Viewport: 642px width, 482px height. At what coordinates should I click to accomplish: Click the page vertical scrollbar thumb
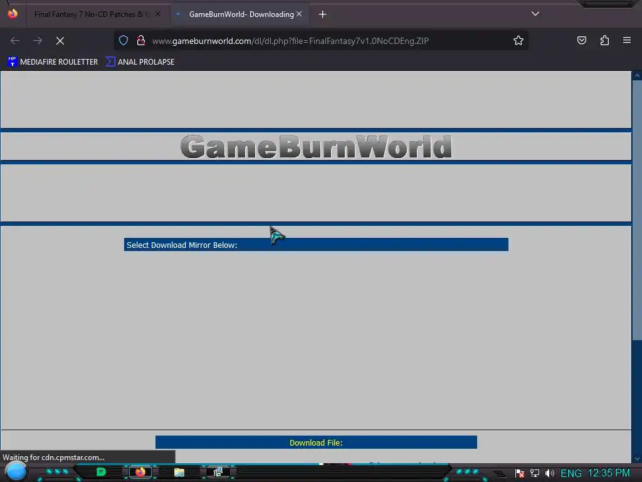[x=637, y=209]
